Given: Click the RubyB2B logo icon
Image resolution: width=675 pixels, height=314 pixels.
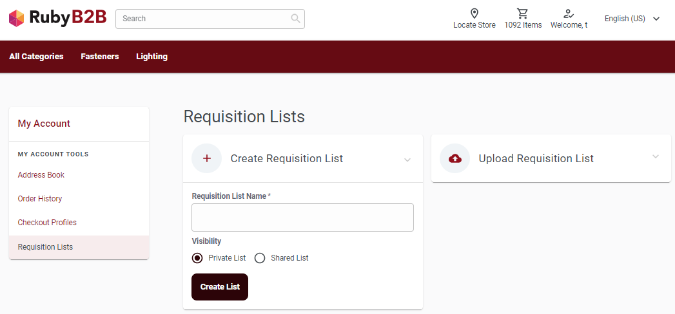Looking at the screenshot, I should (x=17, y=18).
